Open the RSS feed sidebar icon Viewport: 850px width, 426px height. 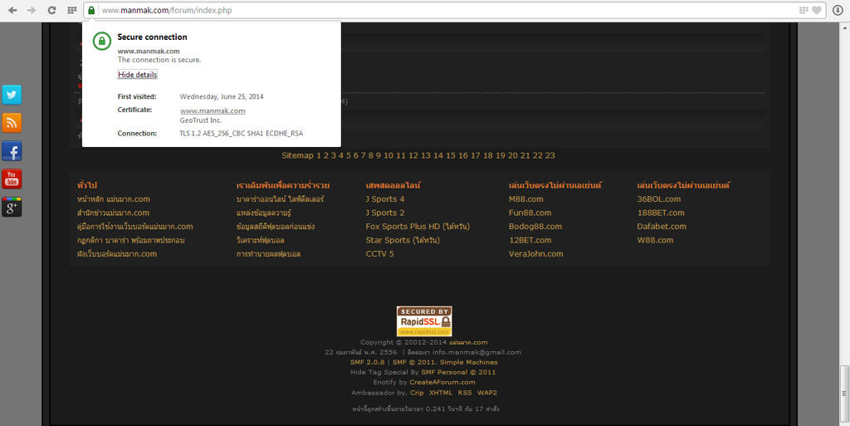click(12, 123)
